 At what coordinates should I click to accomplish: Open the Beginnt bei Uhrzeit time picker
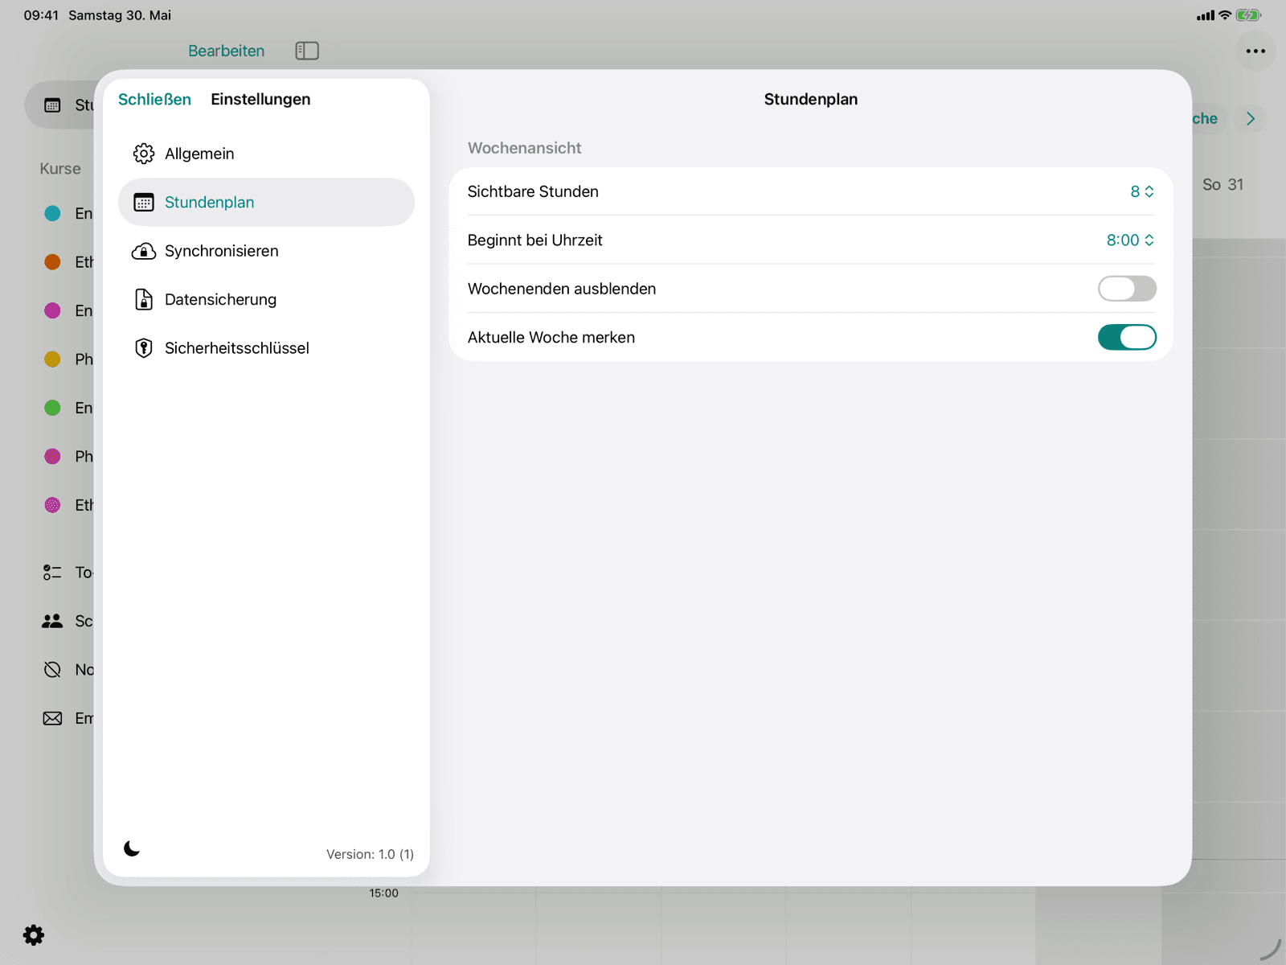(1130, 240)
